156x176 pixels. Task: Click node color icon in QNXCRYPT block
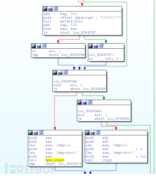click(45, 9)
